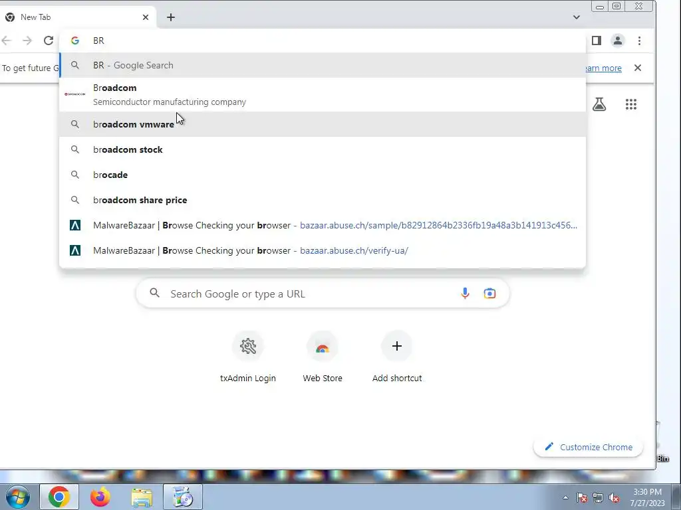Select 'BR - Google Search' suggestion
This screenshot has width=681, height=510.
click(323, 65)
